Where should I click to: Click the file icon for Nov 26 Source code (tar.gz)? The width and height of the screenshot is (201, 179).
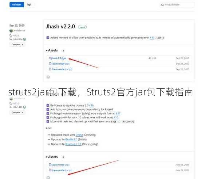(x=50, y=170)
